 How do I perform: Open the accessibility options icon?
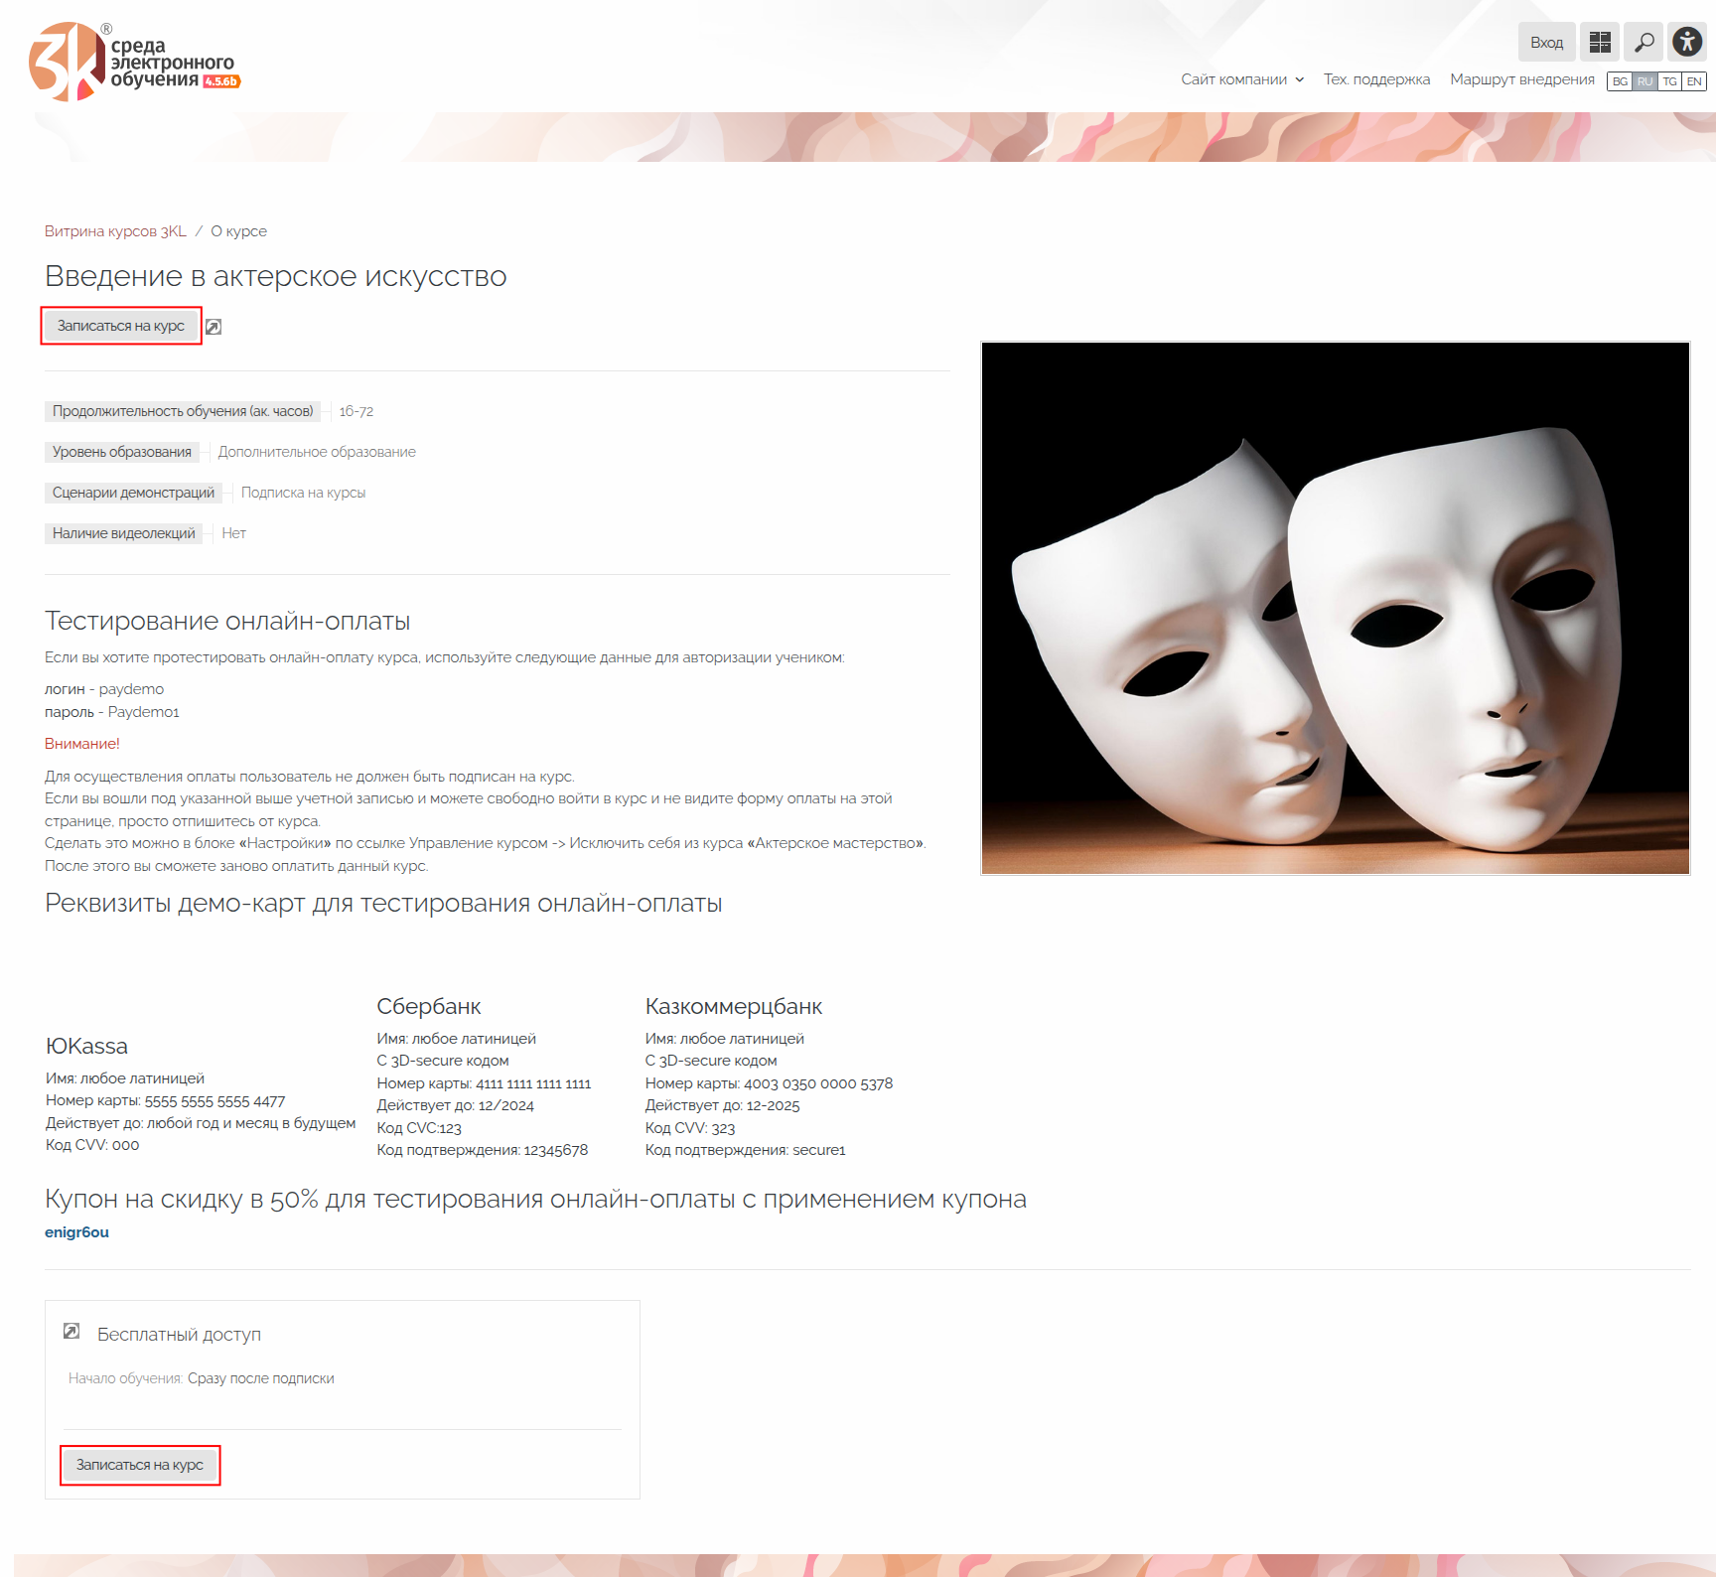[x=1686, y=42]
